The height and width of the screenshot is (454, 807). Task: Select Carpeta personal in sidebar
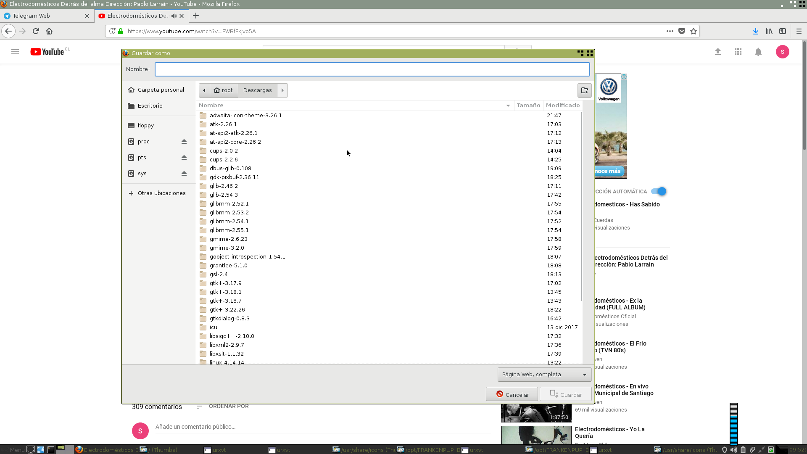[158, 90]
